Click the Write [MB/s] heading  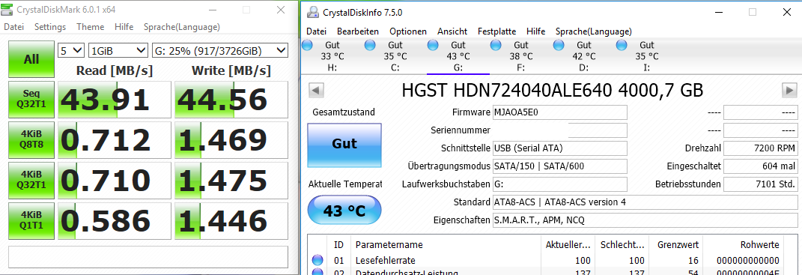(231, 70)
